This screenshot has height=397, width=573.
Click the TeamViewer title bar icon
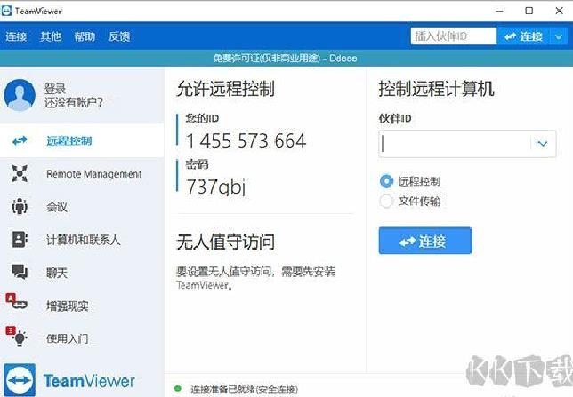(6, 11)
